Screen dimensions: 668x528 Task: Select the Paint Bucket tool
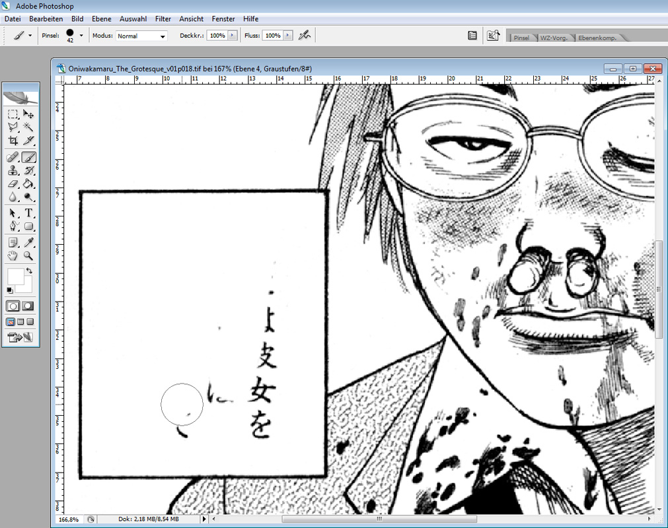(x=28, y=183)
